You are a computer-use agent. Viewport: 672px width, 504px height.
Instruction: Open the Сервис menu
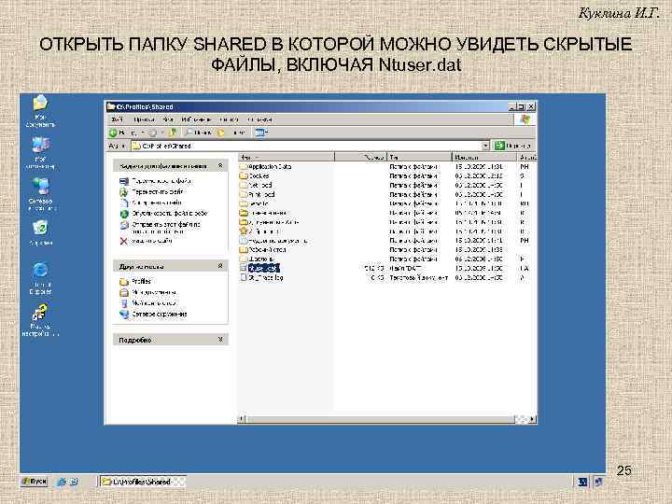point(229,119)
